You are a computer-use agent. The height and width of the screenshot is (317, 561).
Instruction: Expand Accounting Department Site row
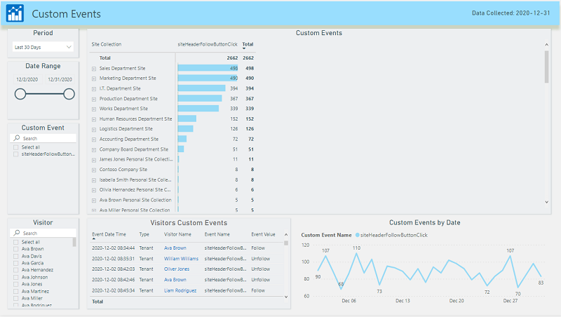(94, 139)
